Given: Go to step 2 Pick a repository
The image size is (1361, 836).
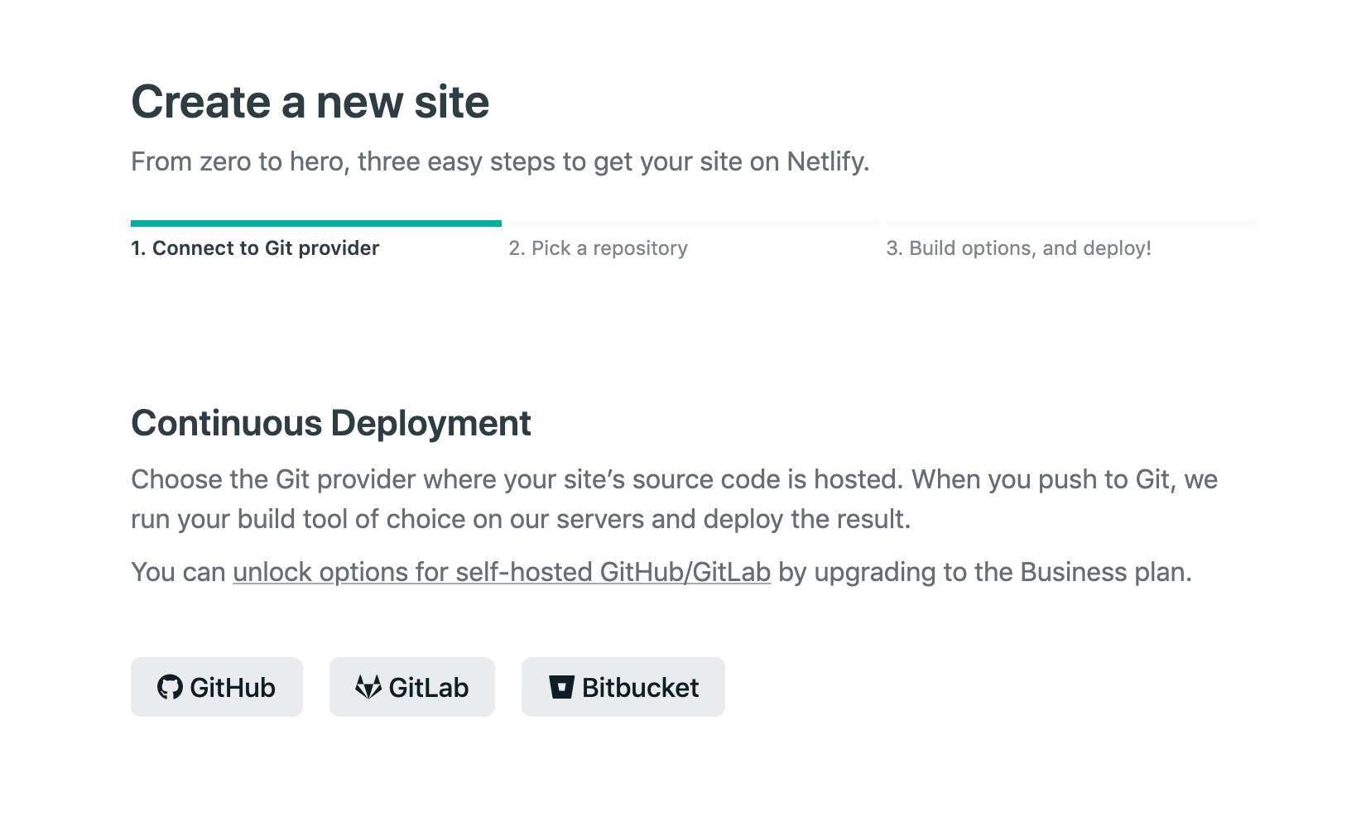Looking at the screenshot, I should pos(598,248).
